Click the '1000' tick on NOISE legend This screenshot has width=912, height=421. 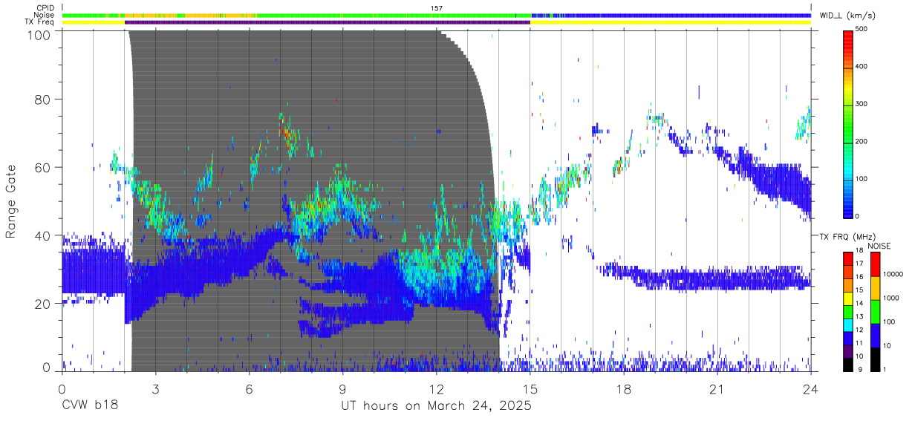pyautogui.click(x=891, y=298)
